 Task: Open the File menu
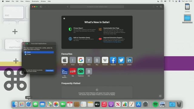click(x=13, y=1)
